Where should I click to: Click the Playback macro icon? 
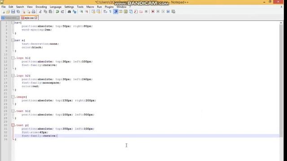pyautogui.click(x=163, y=12)
